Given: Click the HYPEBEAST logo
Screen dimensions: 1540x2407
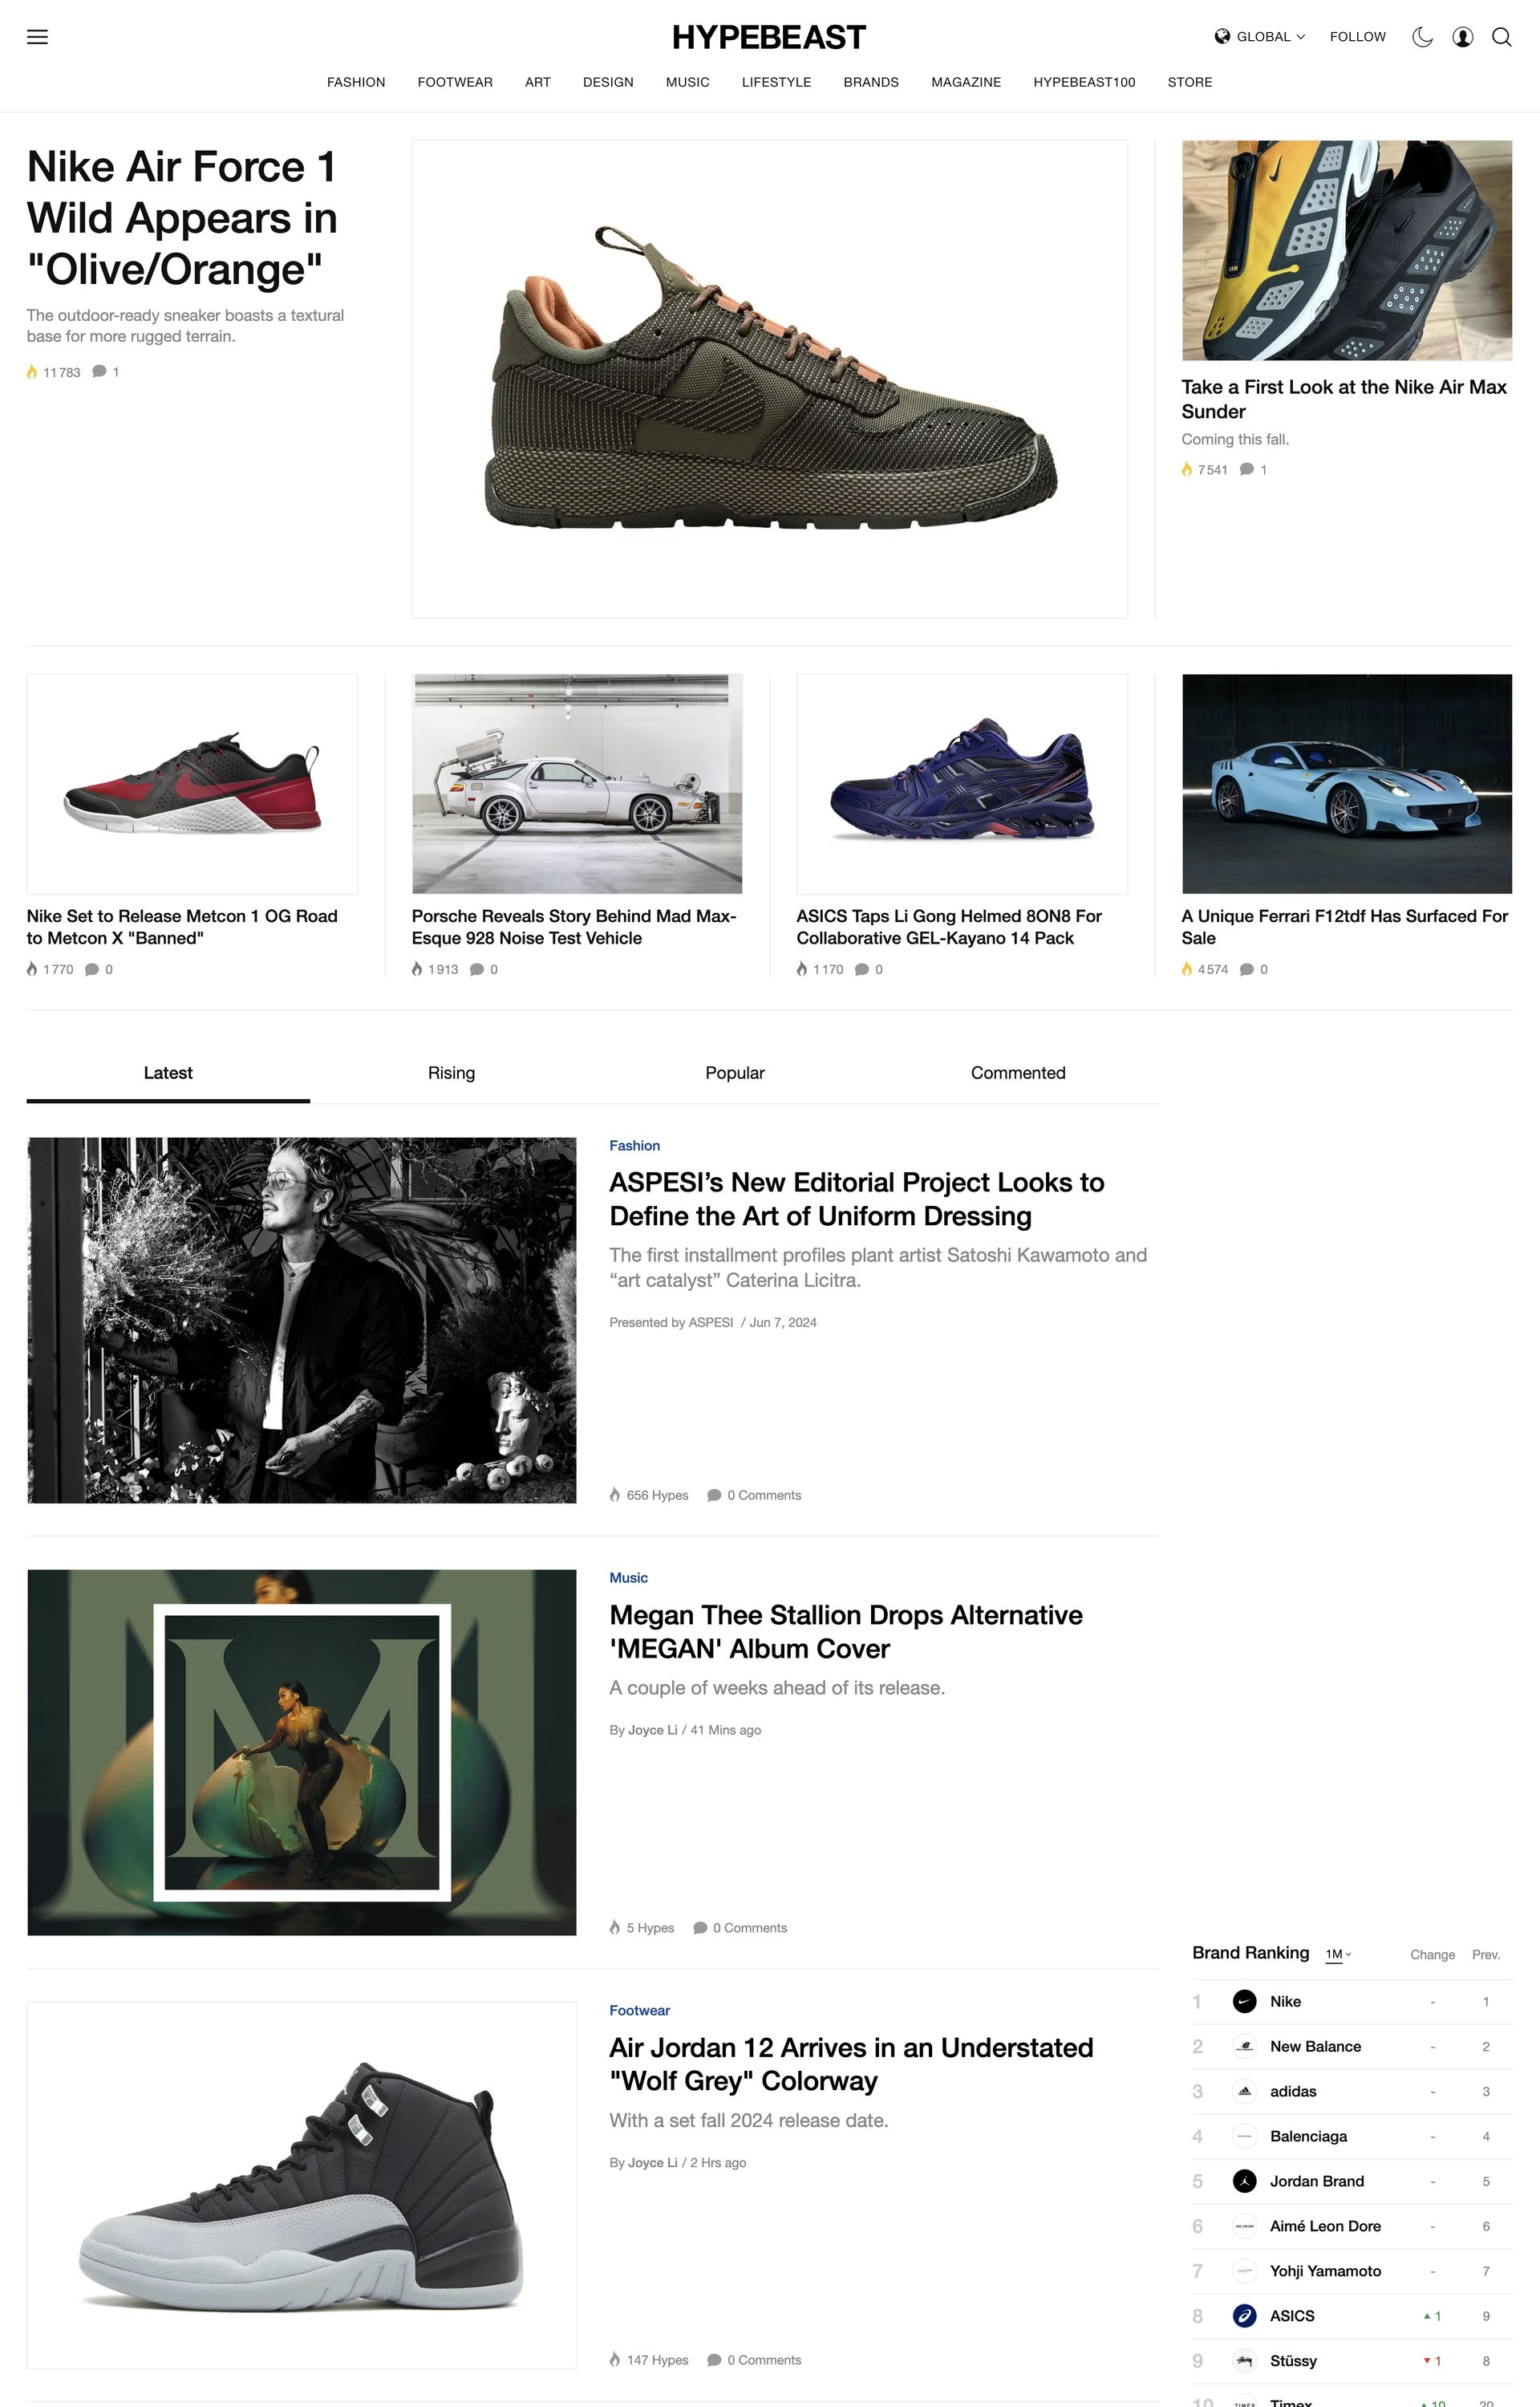Looking at the screenshot, I should point(769,37).
